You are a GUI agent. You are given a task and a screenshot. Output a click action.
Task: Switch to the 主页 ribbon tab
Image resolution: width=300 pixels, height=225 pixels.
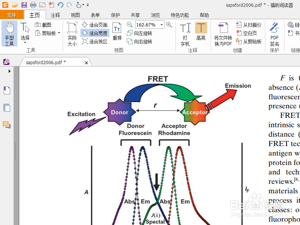pyautogui.click(x=35, y=15)
